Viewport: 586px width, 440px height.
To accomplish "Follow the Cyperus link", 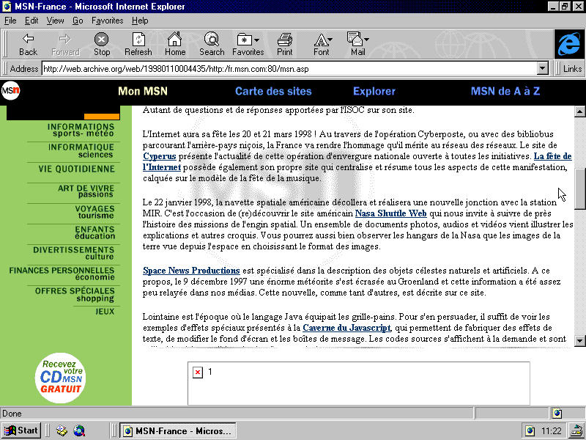I will point(159,156).
